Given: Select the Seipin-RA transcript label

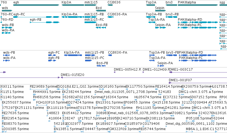Looking at the screenshot, I should pyautogui.click(x=163, y=25).
